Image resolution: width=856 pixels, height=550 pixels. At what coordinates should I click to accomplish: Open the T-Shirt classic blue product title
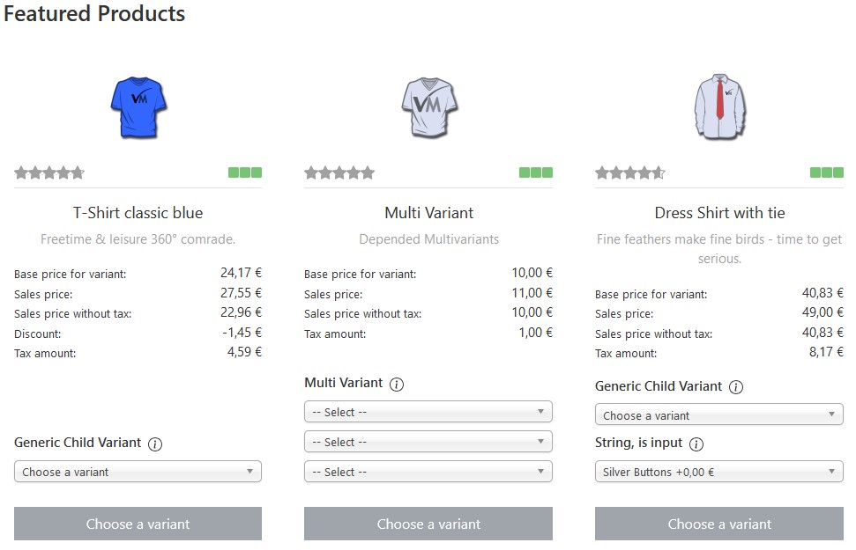pyautogui.click(x=138, y=213)
